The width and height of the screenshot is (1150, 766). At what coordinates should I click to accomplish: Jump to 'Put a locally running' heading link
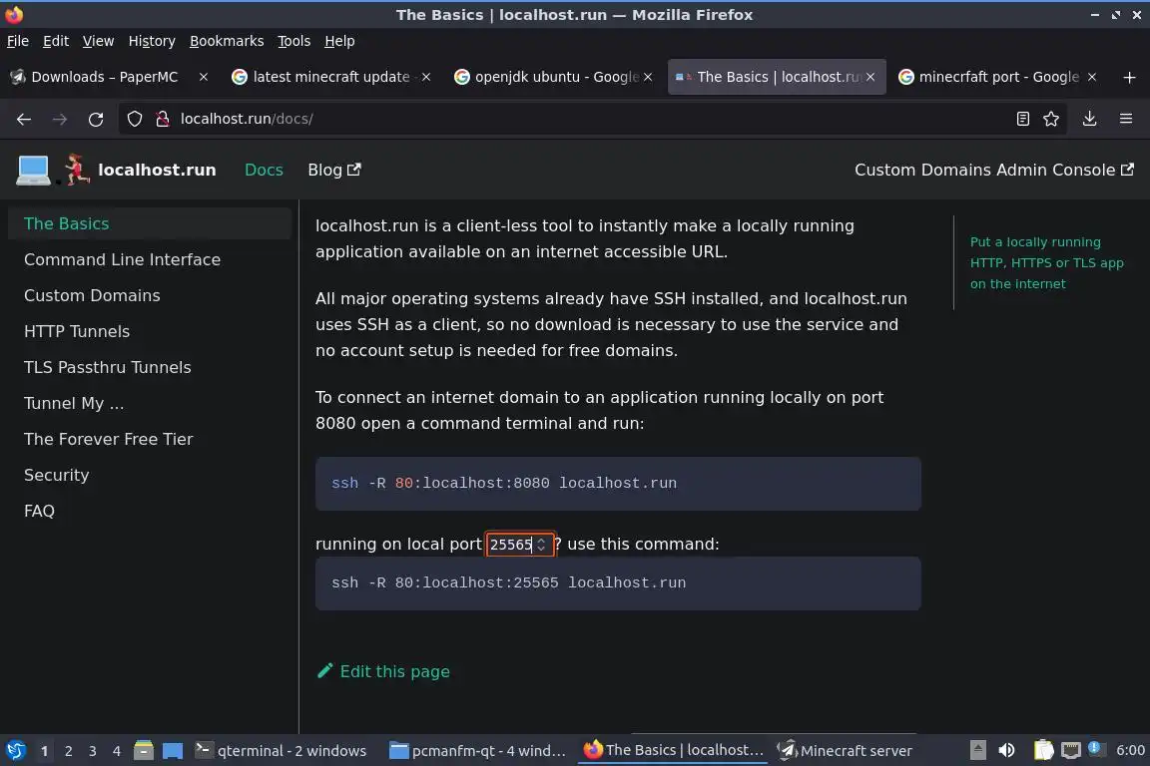coord(1046,262)
